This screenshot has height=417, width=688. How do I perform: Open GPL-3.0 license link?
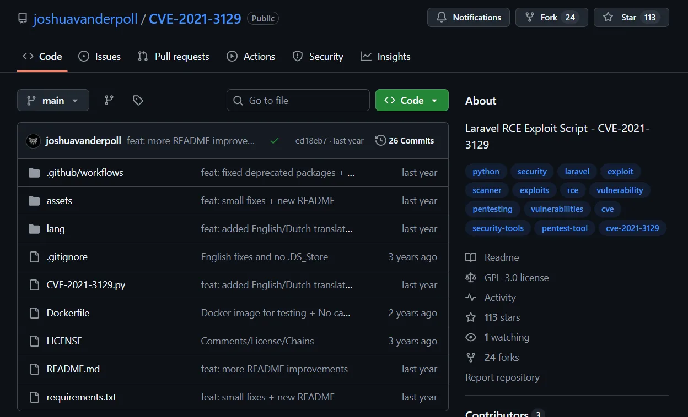coord(517,278)
